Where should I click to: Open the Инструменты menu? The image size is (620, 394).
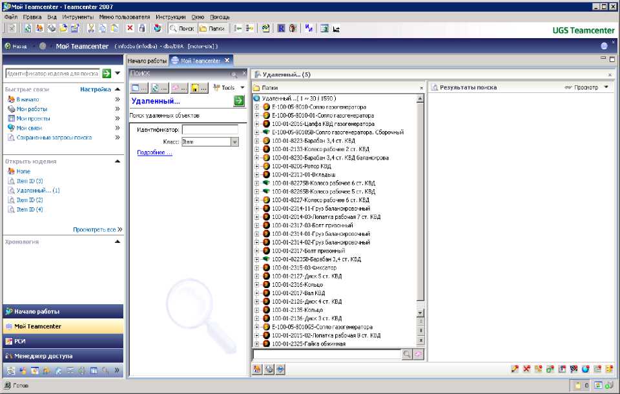(x=77, y=17)
